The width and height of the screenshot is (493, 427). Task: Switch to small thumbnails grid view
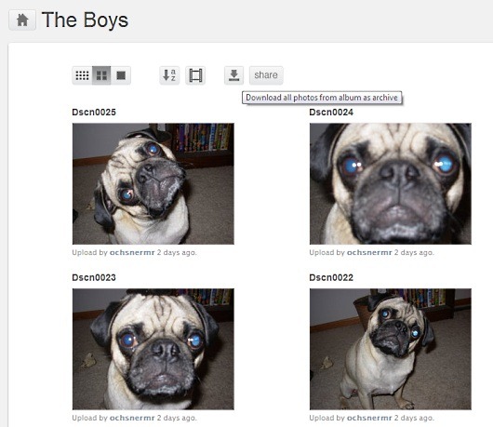point(82,75)
